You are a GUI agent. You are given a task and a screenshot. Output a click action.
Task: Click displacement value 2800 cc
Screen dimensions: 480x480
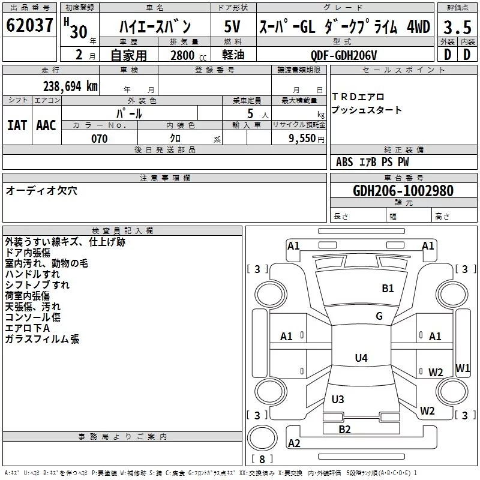click(x=188, y=55)
